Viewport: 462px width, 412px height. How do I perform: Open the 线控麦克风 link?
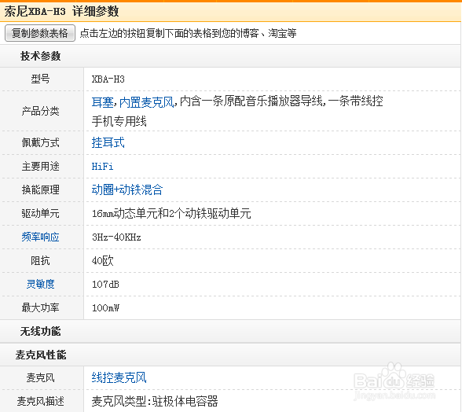click(x=119, y=377)
